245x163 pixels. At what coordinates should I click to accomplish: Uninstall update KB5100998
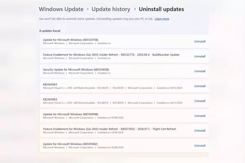[200, 116]
